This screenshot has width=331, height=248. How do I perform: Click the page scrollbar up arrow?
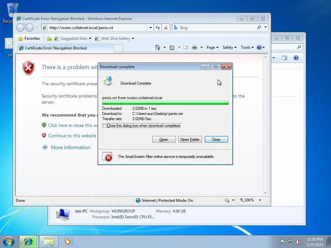coord(265,57)
